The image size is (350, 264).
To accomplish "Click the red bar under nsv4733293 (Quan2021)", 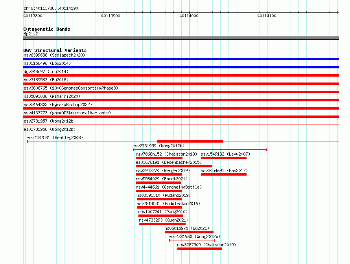I will click(162, 224).
